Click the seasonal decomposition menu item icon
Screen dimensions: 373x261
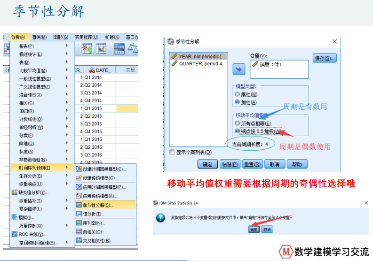click(x=79, y=205)
